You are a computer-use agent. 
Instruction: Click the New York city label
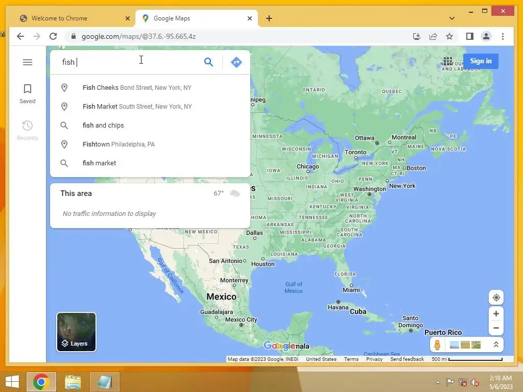(x=402, y=186)
